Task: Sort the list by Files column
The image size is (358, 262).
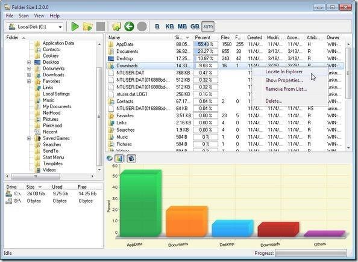Action: tap(225, 37)
